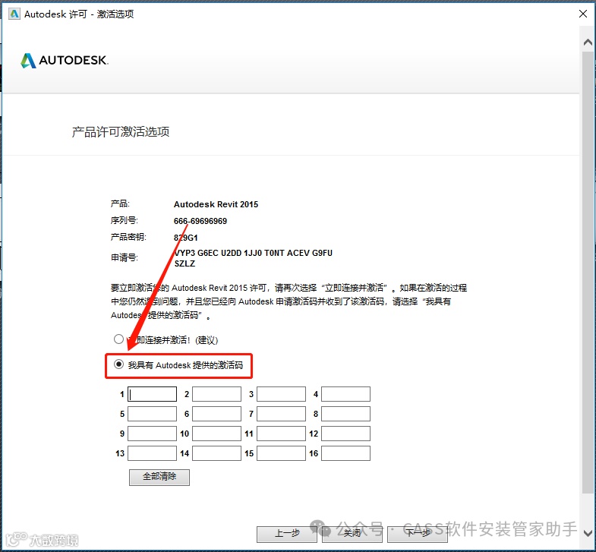
Task: Click the Autodesk app icon in title bar
Action: [x=14, y=14]
